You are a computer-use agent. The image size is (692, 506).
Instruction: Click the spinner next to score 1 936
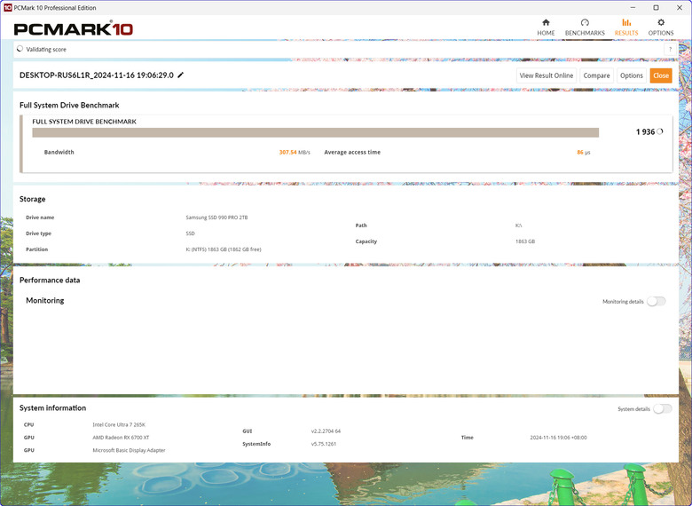pos(660,131)
